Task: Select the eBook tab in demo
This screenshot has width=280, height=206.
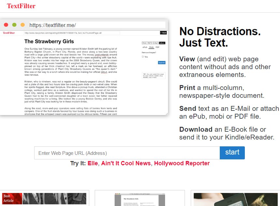Action: pyautogui.click(x=162, y=43)
